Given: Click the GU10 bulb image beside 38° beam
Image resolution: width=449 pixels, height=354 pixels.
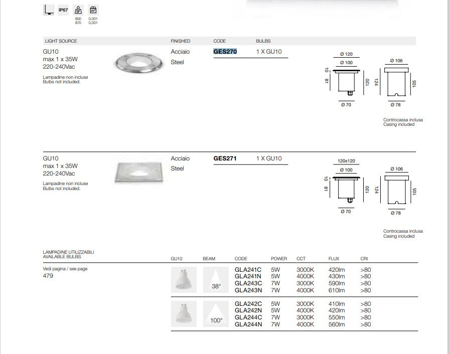Looking at the screenshot, I should 184,279.
